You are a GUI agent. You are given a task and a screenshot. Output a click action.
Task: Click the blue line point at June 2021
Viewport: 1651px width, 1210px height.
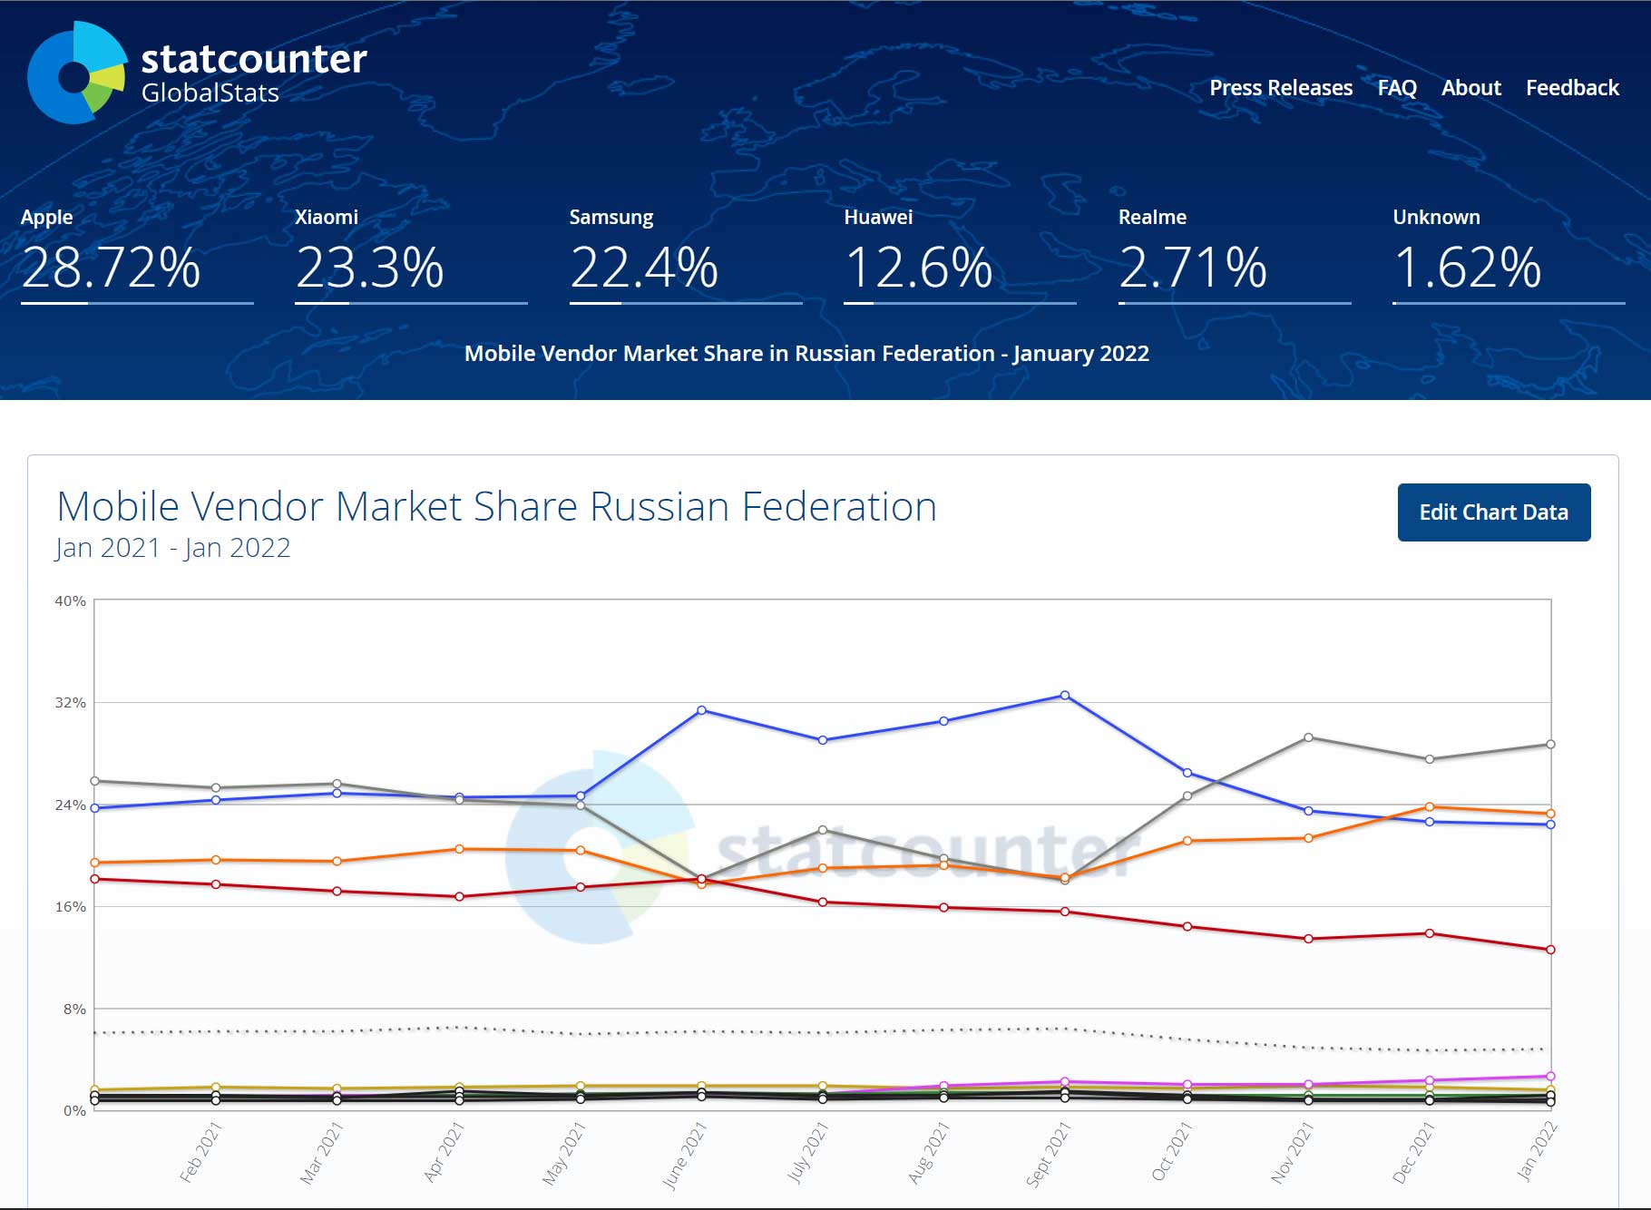(x=701, y=710)
